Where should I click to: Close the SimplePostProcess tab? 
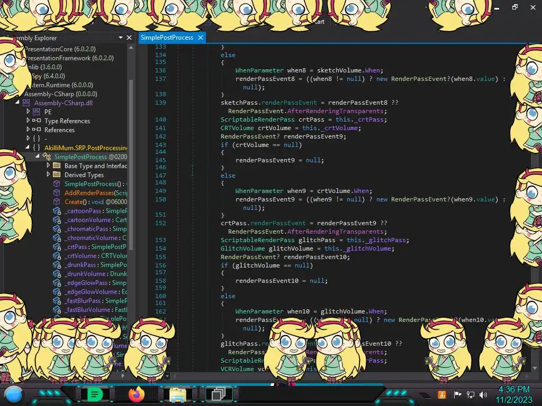point(201,38)
